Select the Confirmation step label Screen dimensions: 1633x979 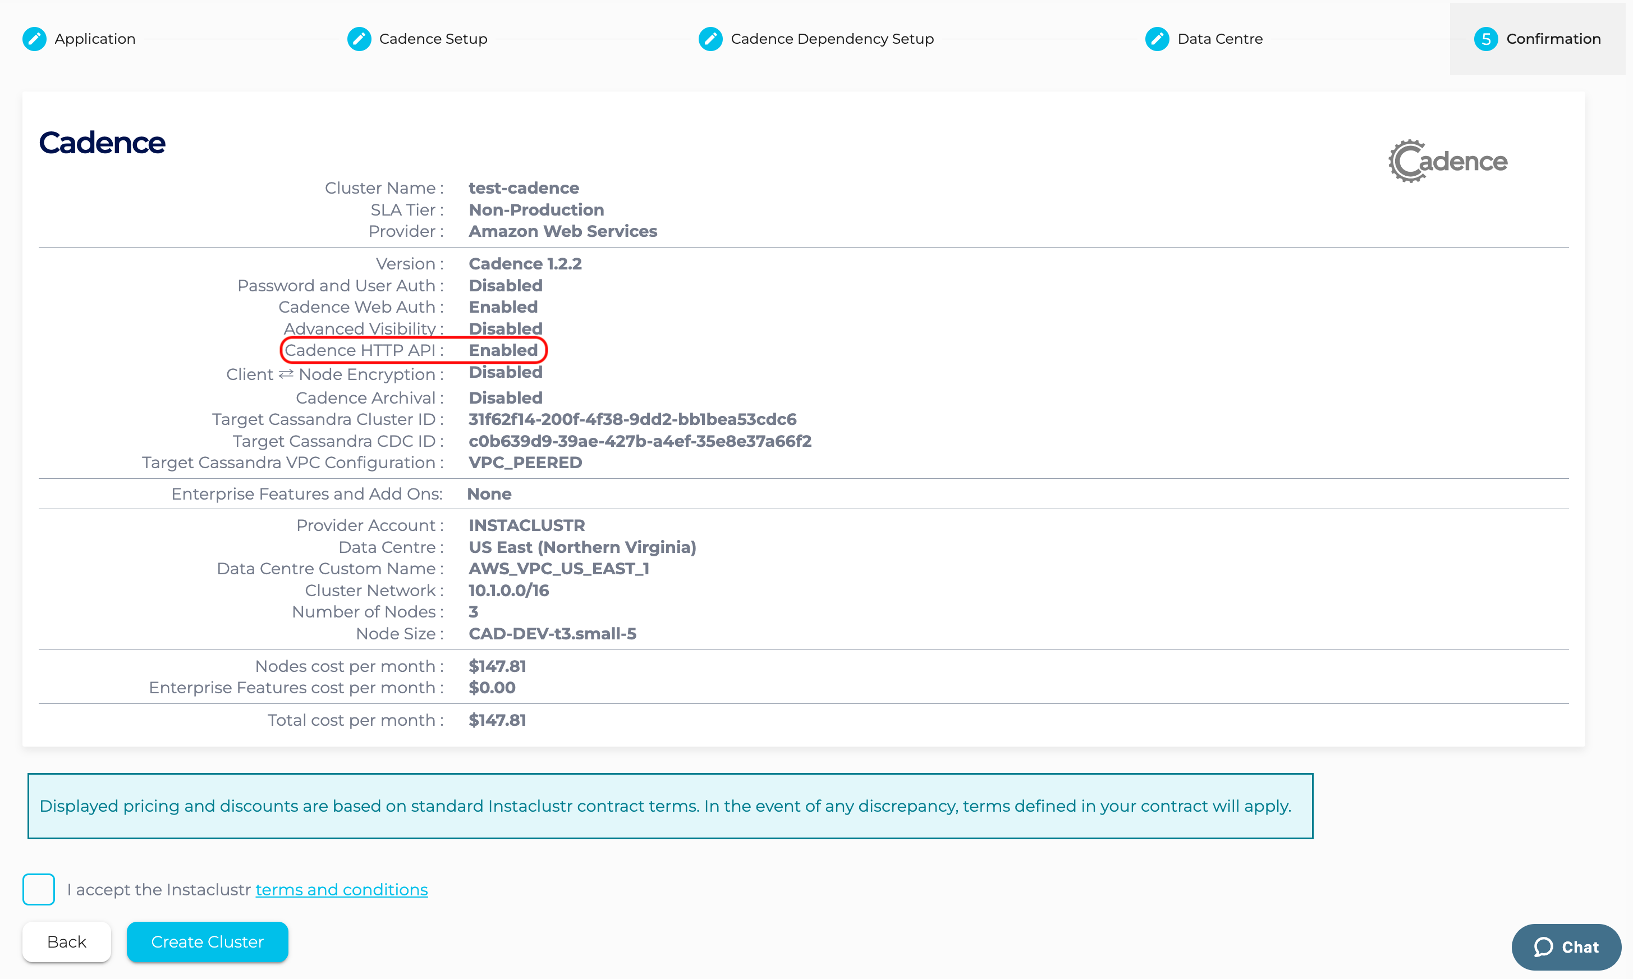pos(1553,39)
